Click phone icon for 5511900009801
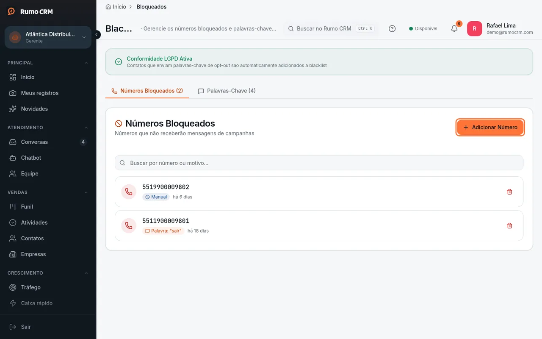Screen dimensions: 542x339 coord(129,225)
